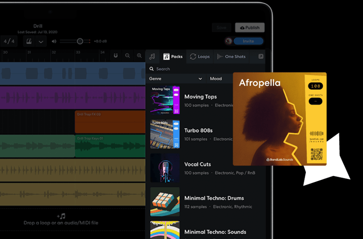The height and width of the screenshot is (239, 363).
Task: Select the Drill Trap Keys 01 clip
Action: tap(110, 146)
